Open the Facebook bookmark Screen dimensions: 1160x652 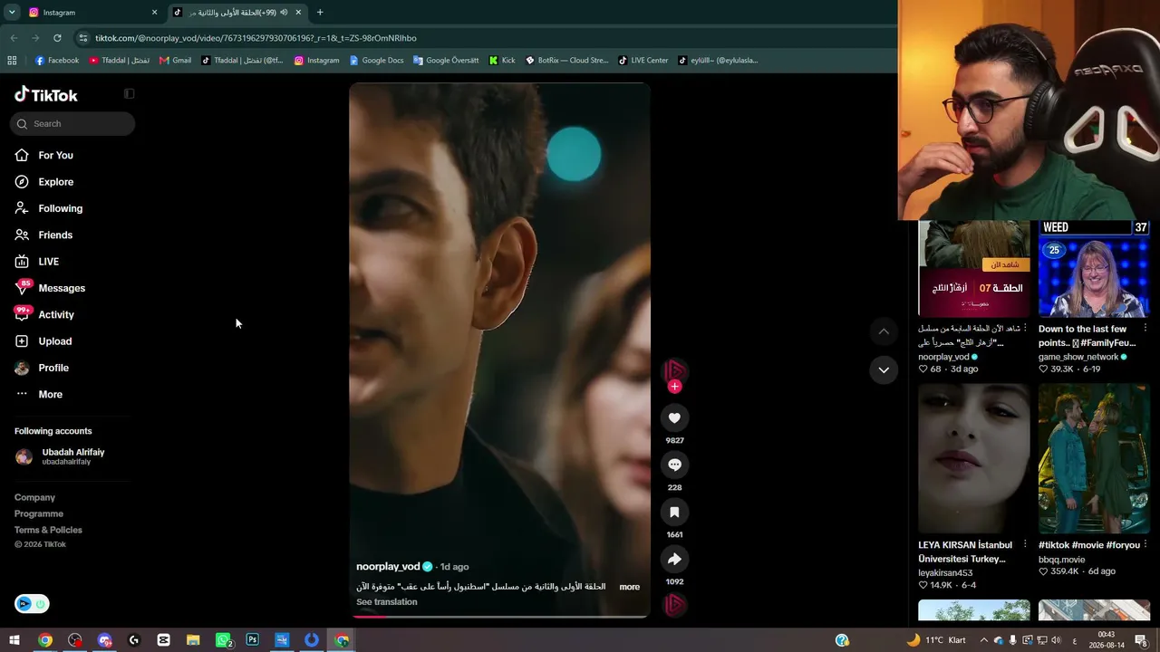pyautogui.click(x=56, y=61)
